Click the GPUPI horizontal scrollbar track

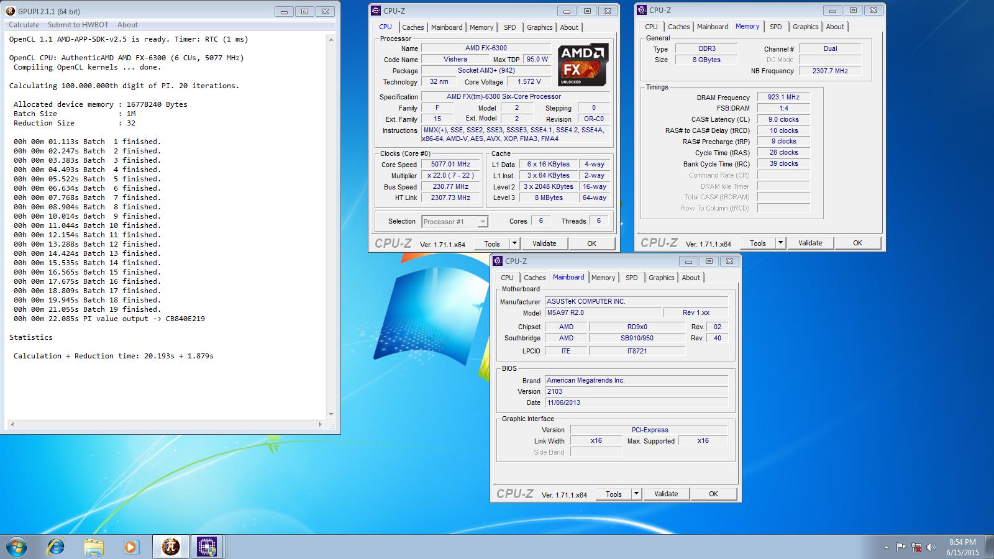point(166,425)
